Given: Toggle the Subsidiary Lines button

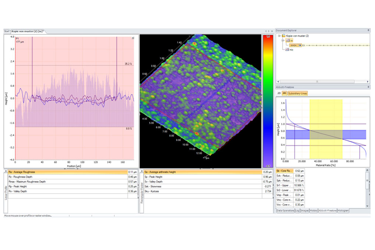Looking at the screenshot, I should [x=298, y=93].
